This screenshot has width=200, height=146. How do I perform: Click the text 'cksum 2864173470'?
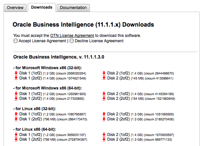coord(72,119)
